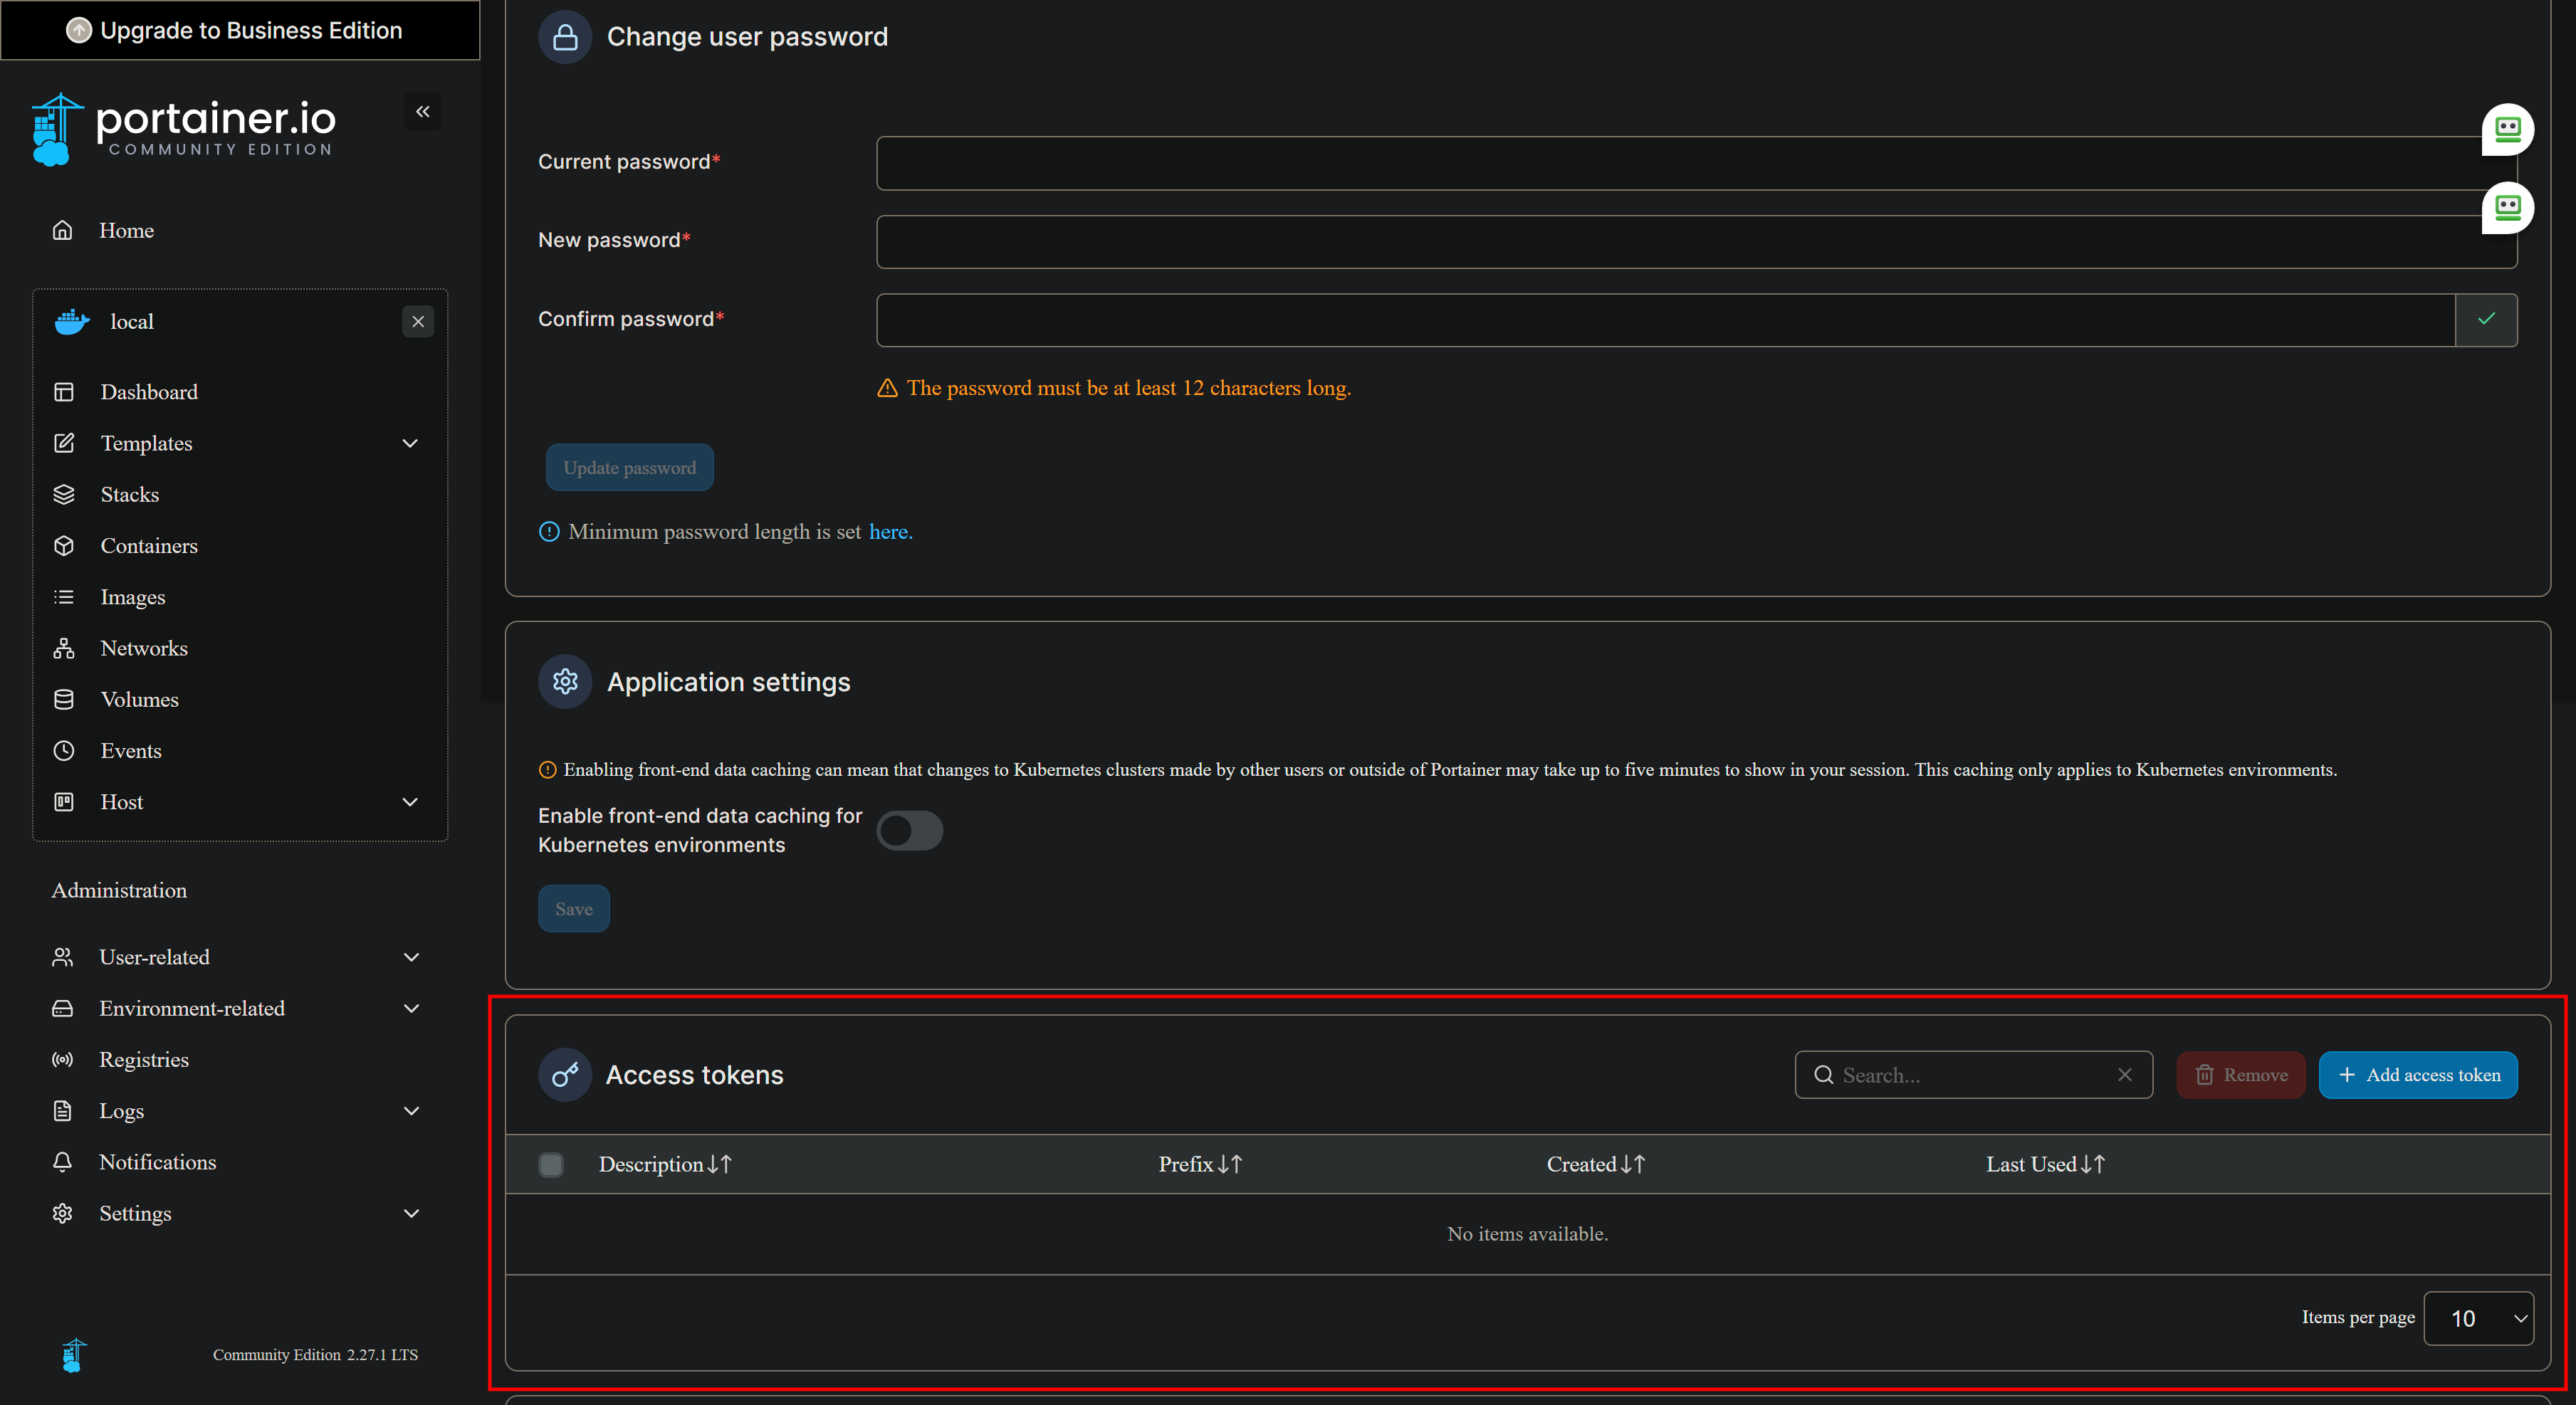
Task: Follow the 'here' link for minimum password length
Action: 889,532
